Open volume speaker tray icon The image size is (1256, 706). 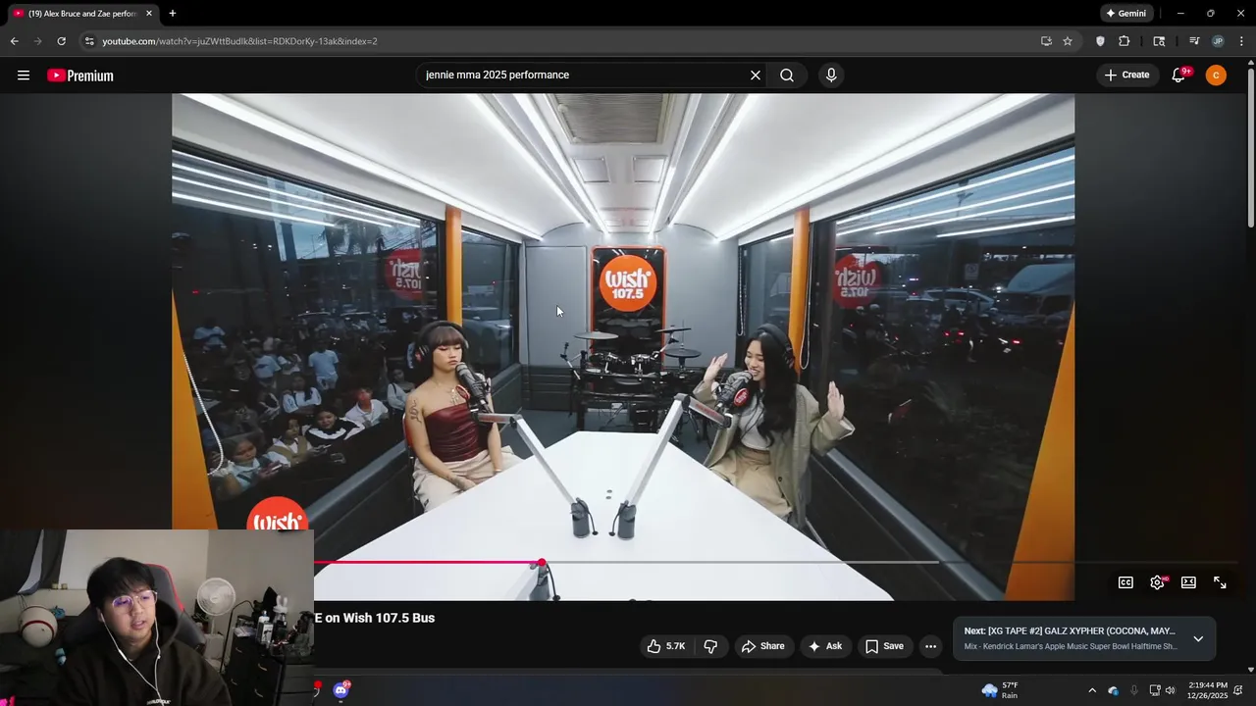tap(1170, 690)
